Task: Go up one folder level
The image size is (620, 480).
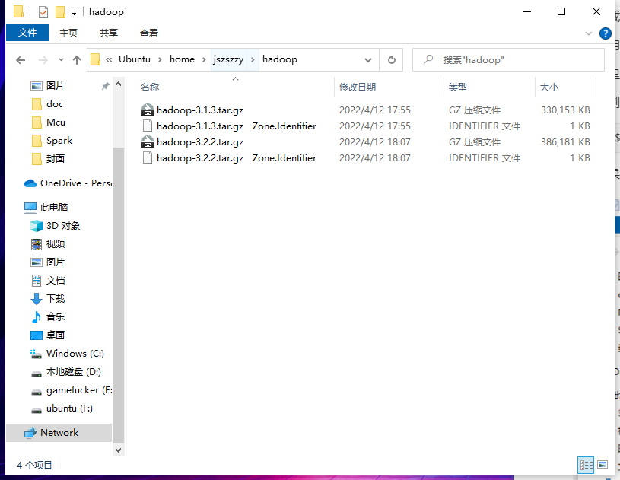Action: click(77, 60)
